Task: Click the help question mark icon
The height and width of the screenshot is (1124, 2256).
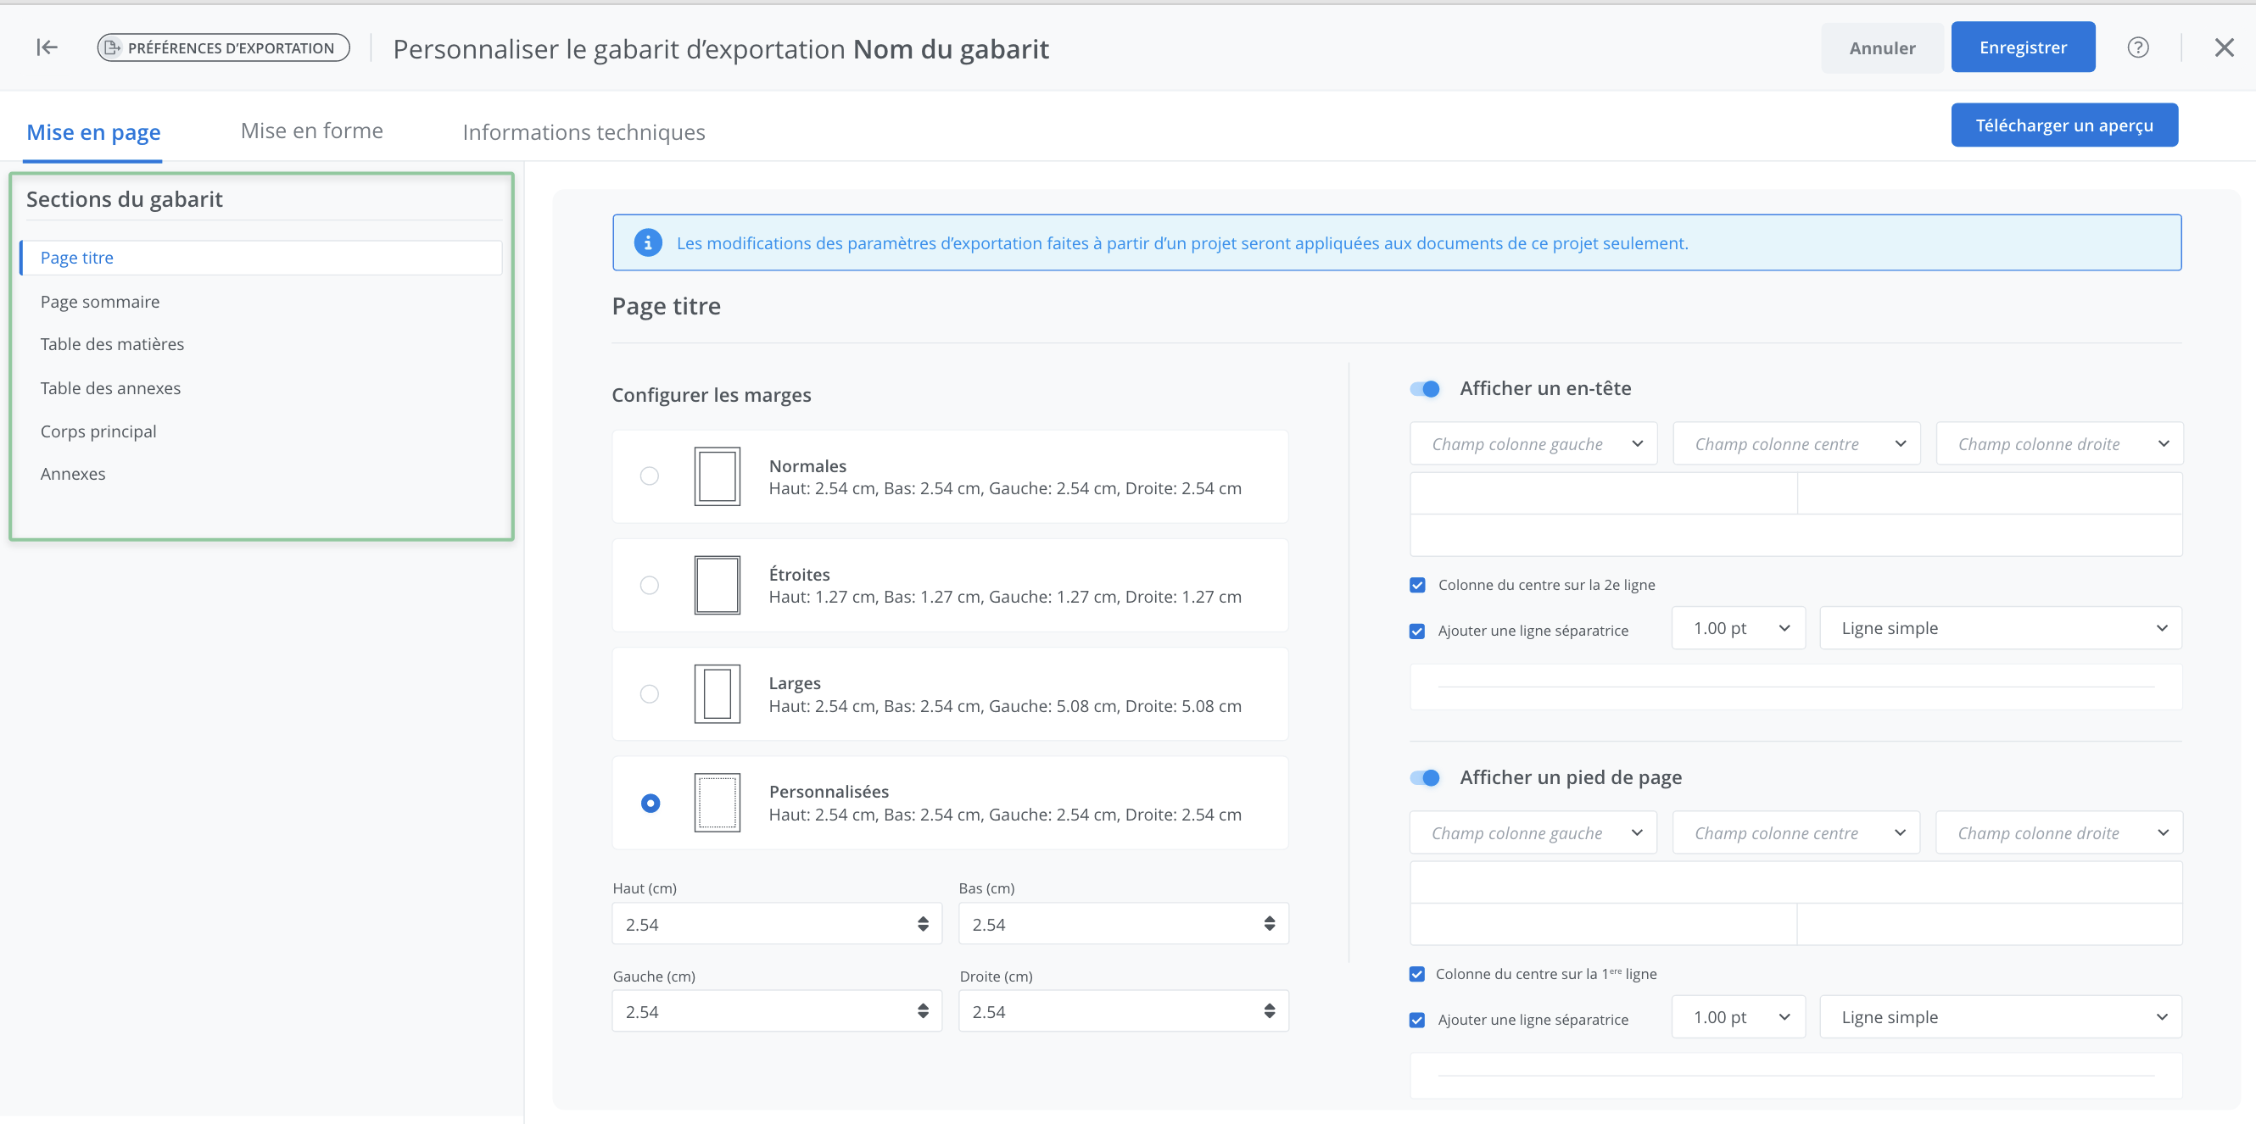Action: (x=2138, y=47)
